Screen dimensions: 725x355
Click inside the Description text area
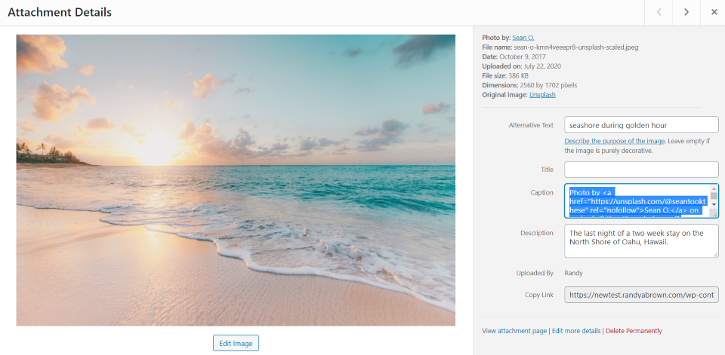pos(641,240)
